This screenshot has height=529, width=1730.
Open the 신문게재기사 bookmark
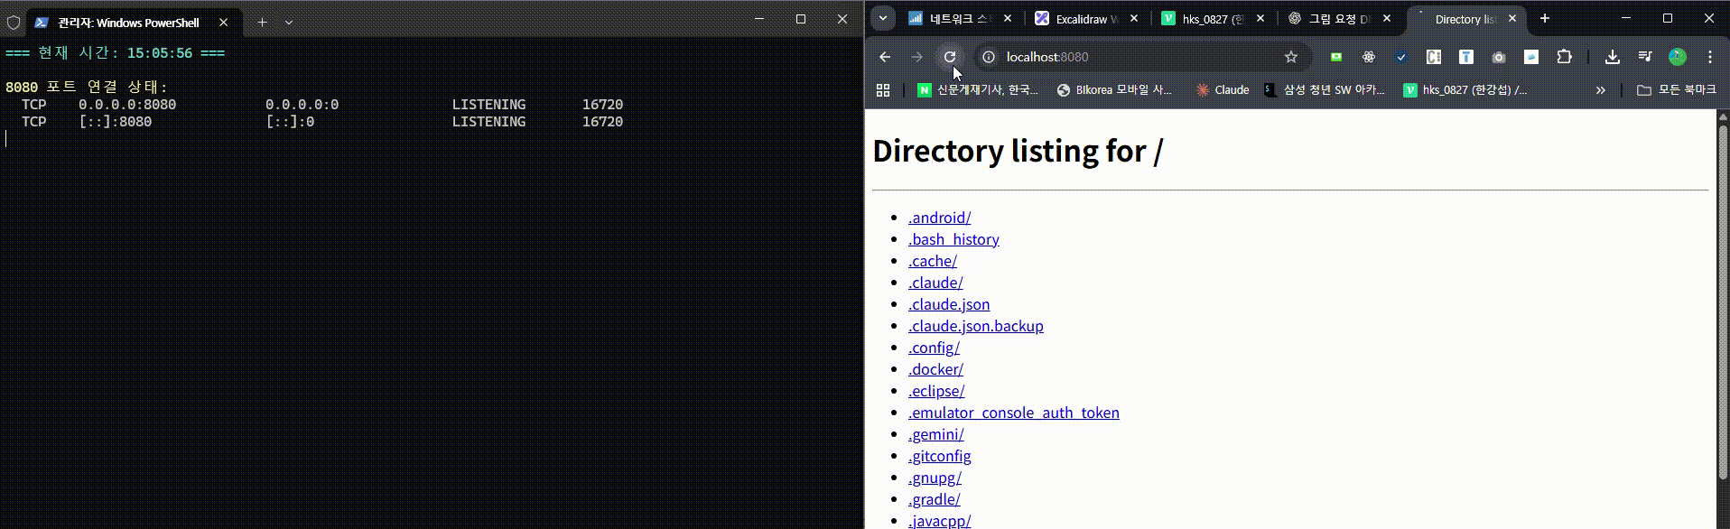tap(978, 90)
